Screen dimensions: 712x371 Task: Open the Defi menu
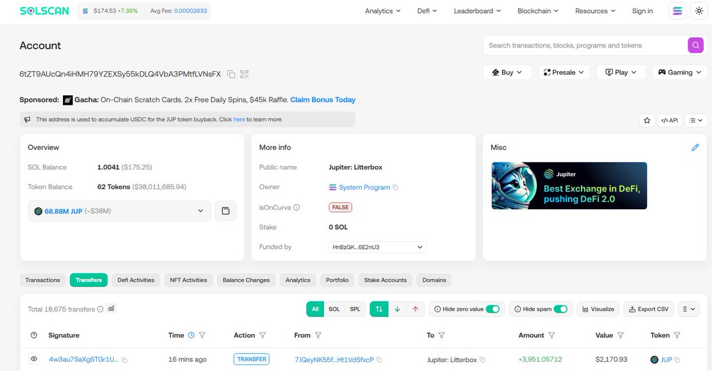427,11
